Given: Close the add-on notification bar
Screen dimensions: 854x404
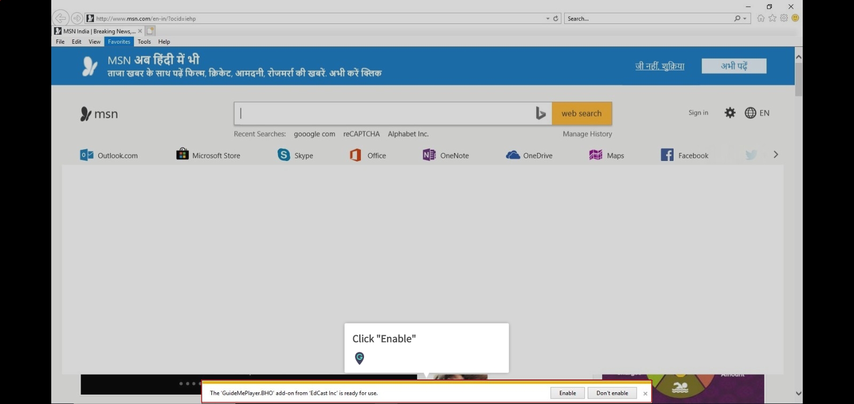Looking at the screenshot, I should click(x=645, y=393).
